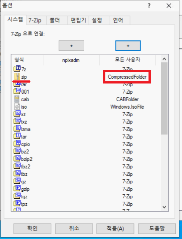Screen dimensions: 182x239
Task: Click the 7-Zip value in the bzip2 row
Action: (127, 159)
